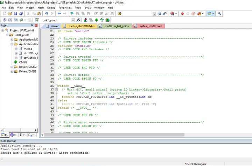This screenshot has width=252, height=166.
Task: Open the Debug menu
Action: pos(51,8)
